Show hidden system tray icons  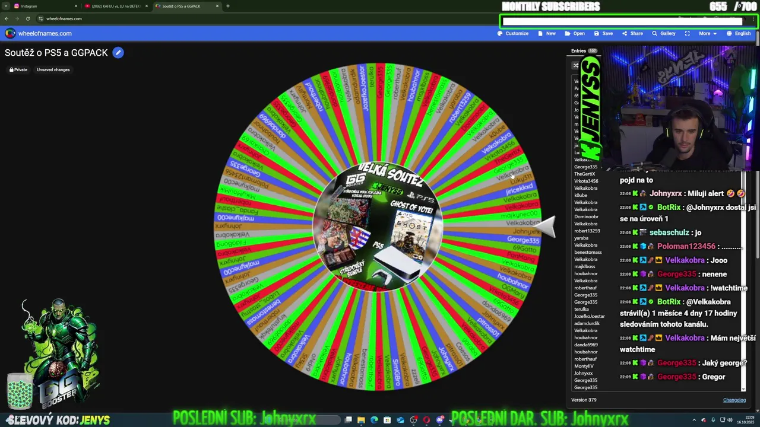point(694,420)
